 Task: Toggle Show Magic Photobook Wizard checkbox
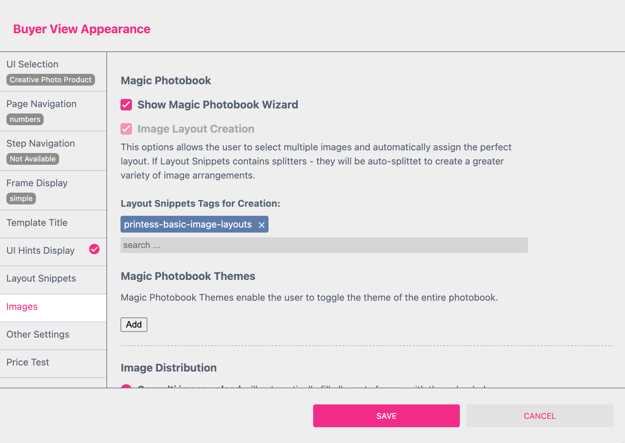click(126, 105)
